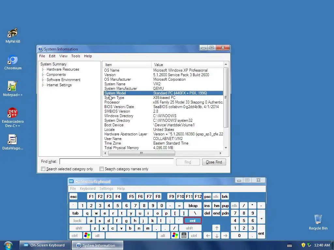Viewport: 334px width, 250px height.
Task: Click the right arrow key on the keyboard
Action: point(225,235)
